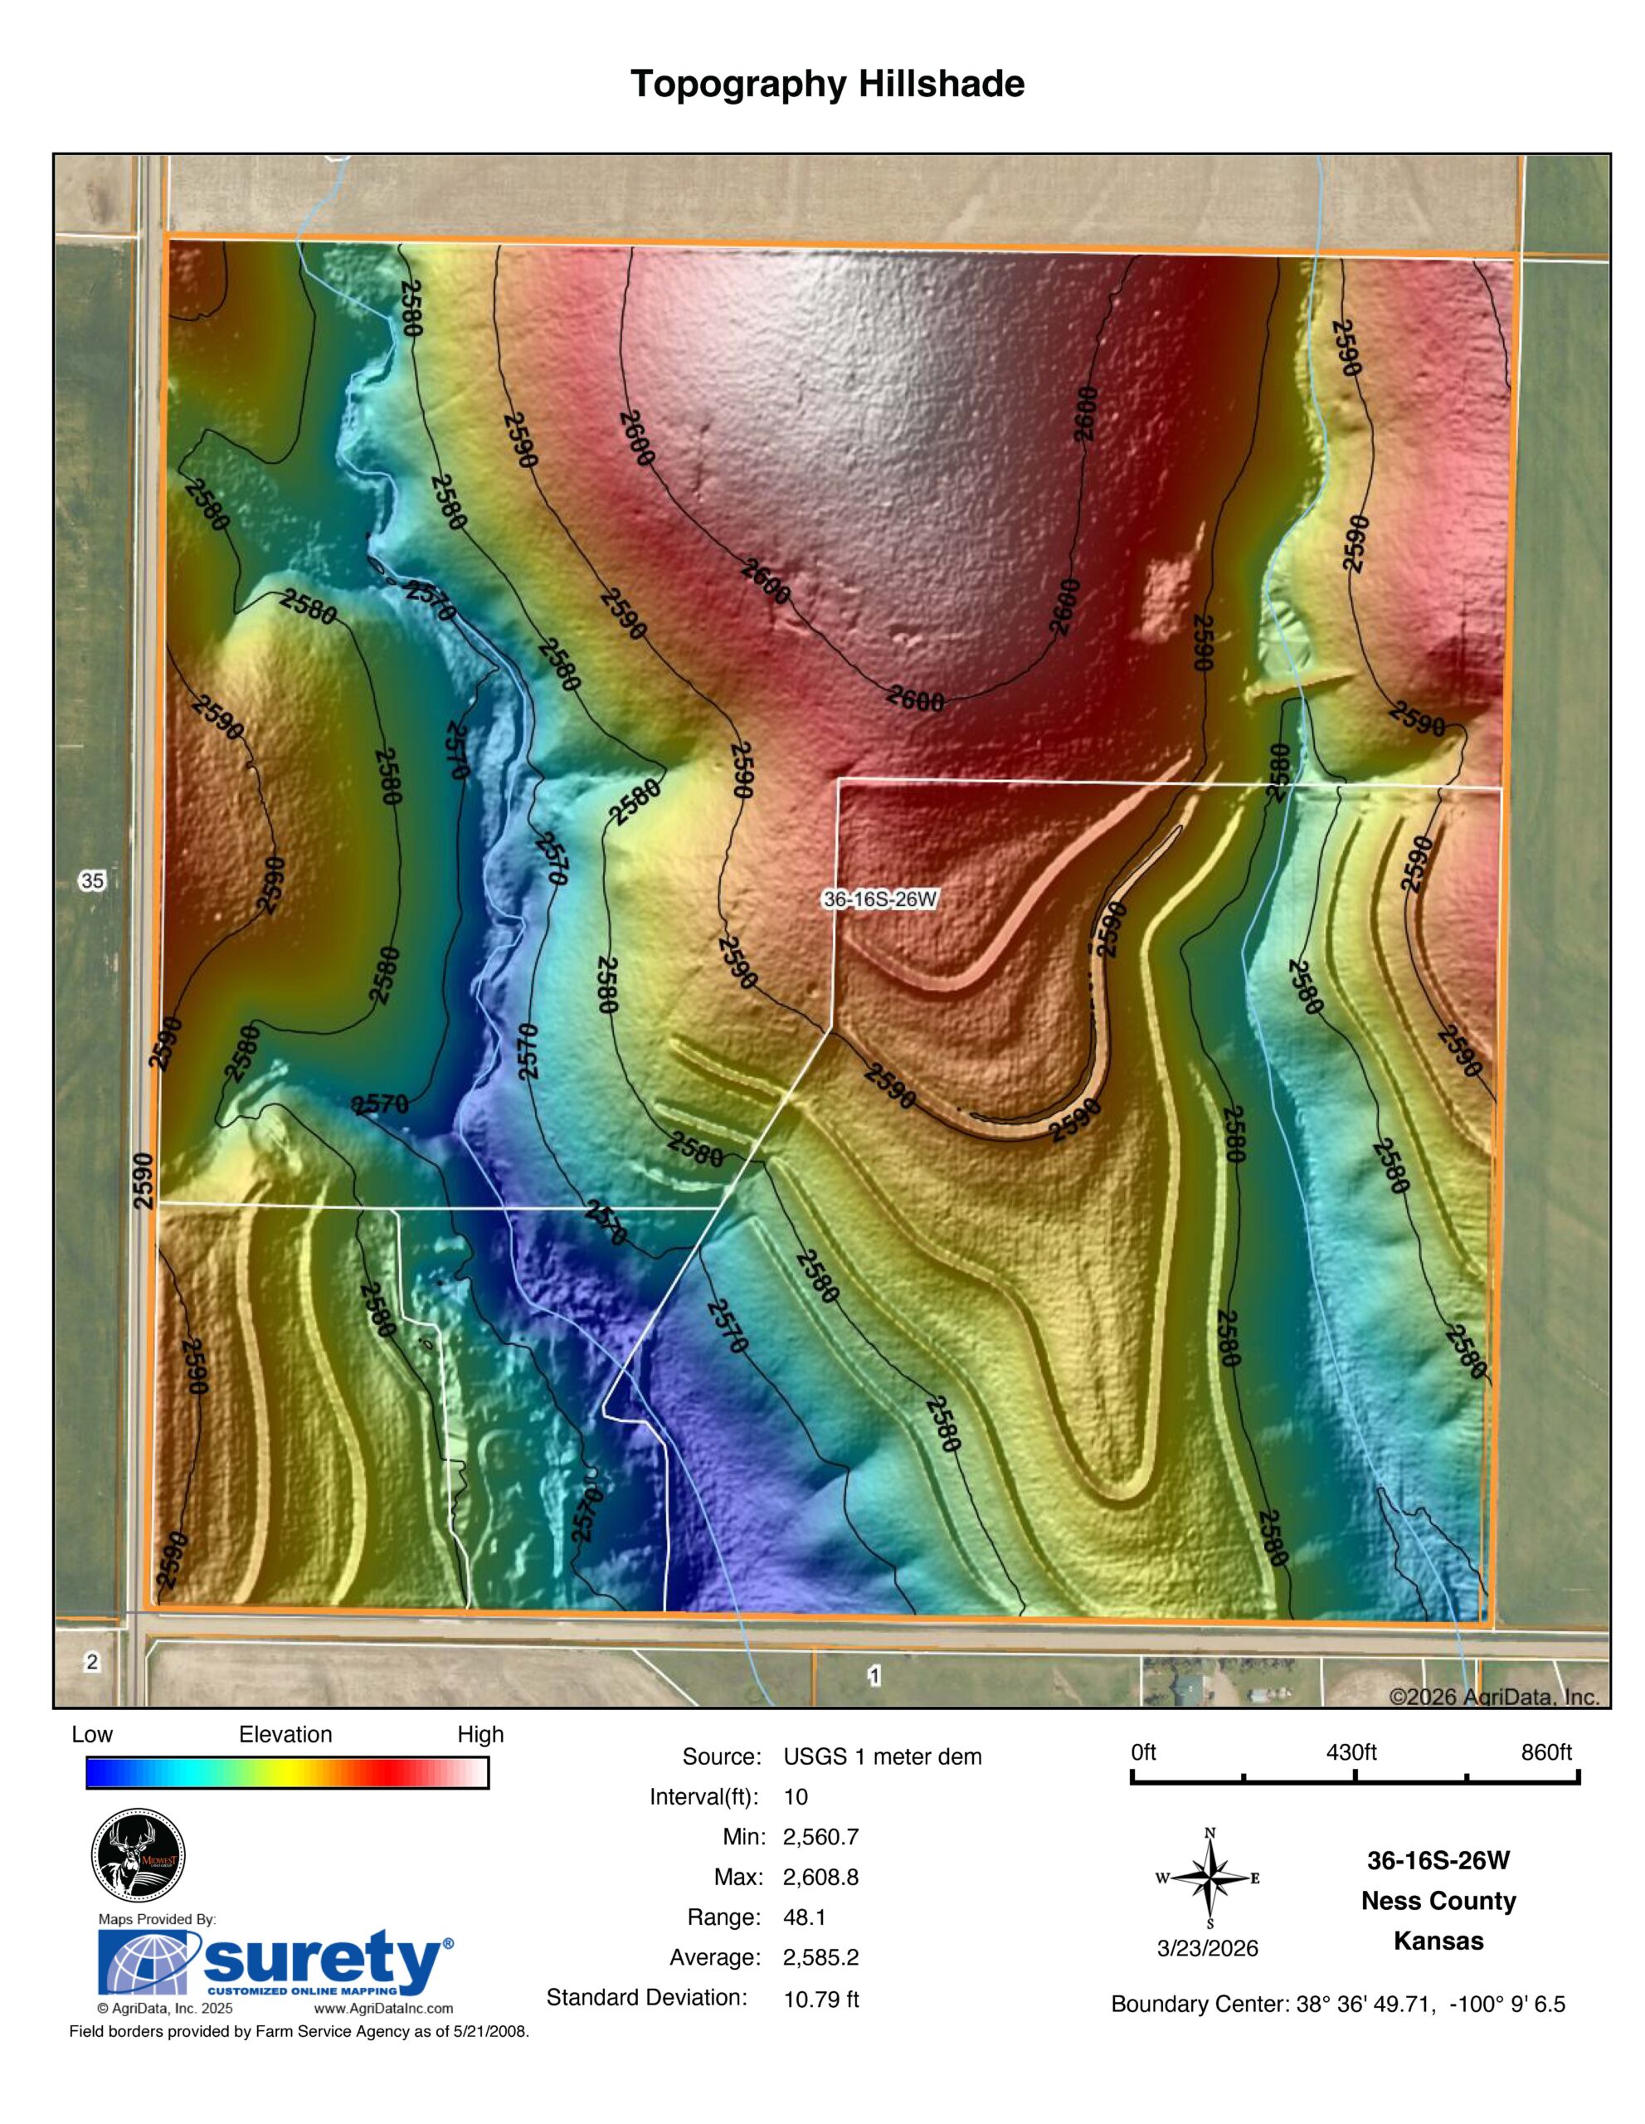The image size is (1645, 2124).
Task: Click the Topography Hillshade title
Action: (827, 84)
